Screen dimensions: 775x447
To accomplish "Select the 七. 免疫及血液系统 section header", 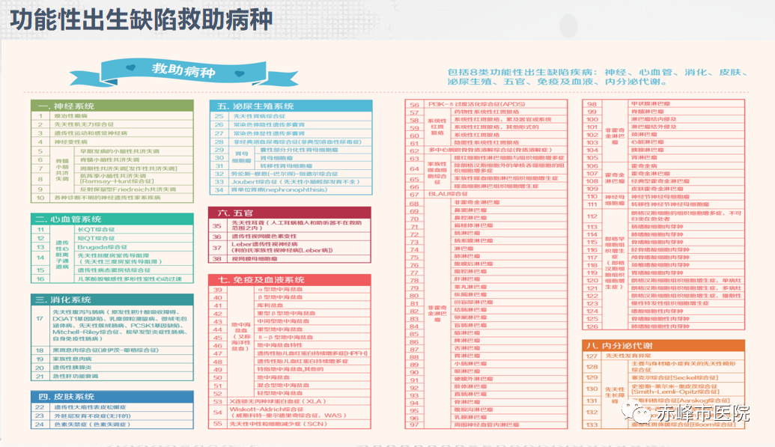I will (290, 279).
